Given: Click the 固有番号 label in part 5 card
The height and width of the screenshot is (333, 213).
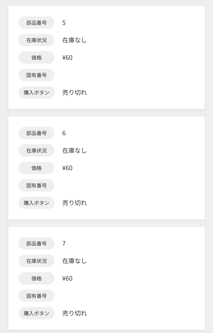Looking at the screenshot, I should 37,75.
